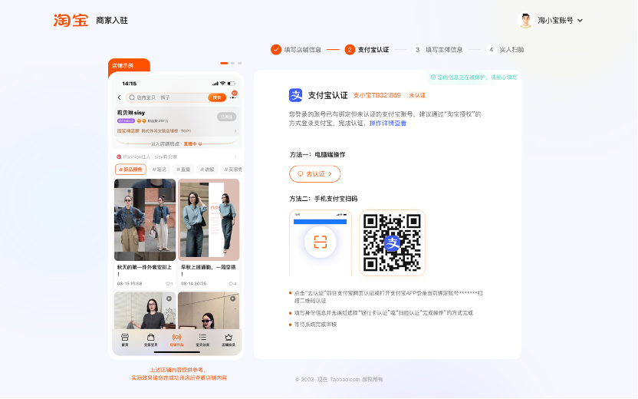Click the Taobao.com copyright footer text
Image resolution: width=638 pixels, height=399 pixels.
339,380
